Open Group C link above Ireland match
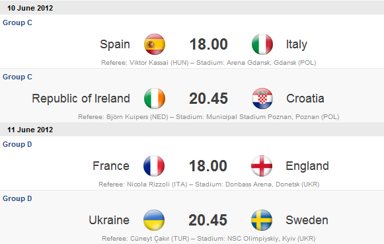Image resolution: width=384 pixels, height=244 pixels. [17, 77]
